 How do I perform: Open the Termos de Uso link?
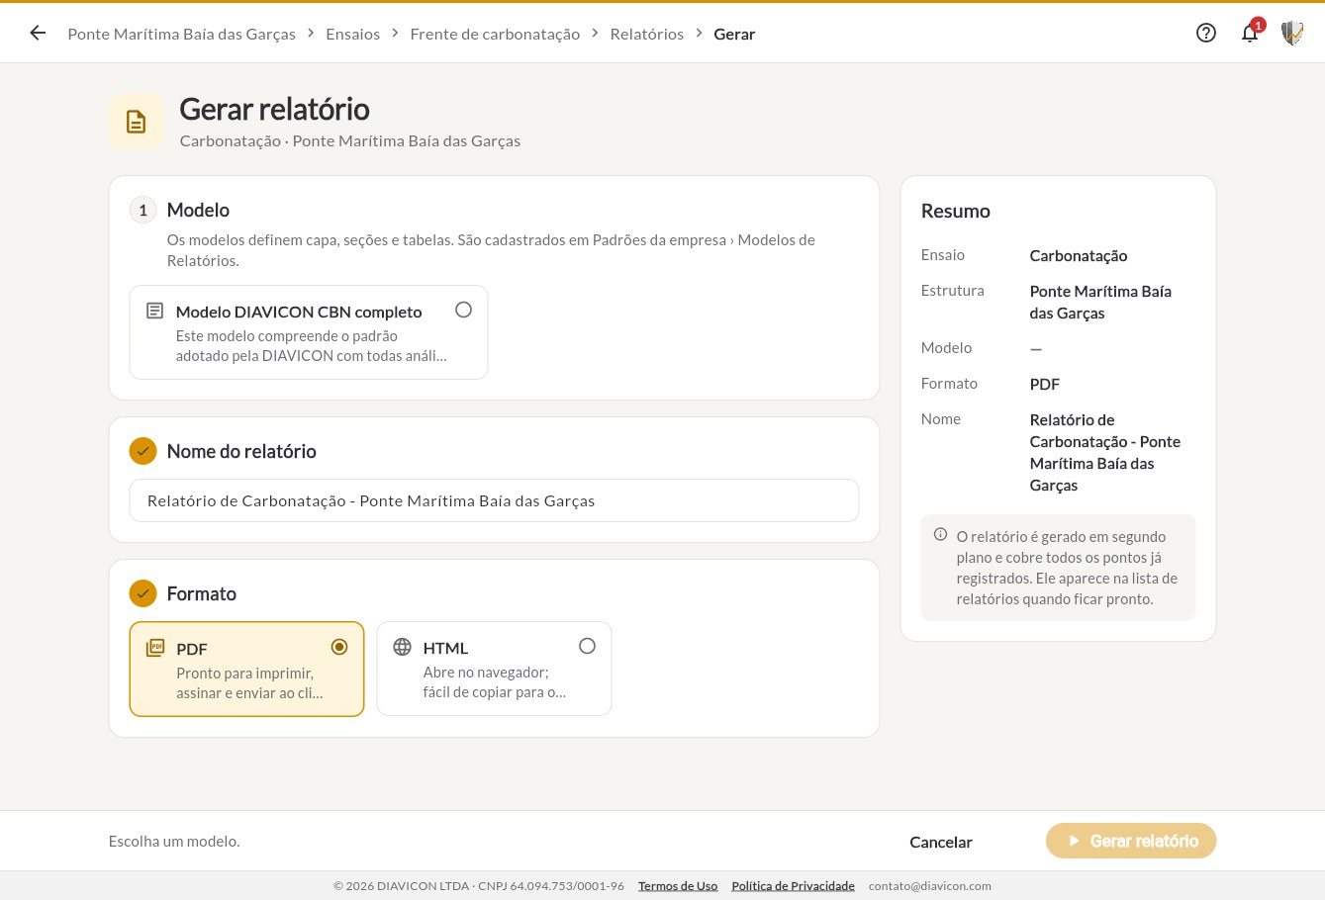678,886
